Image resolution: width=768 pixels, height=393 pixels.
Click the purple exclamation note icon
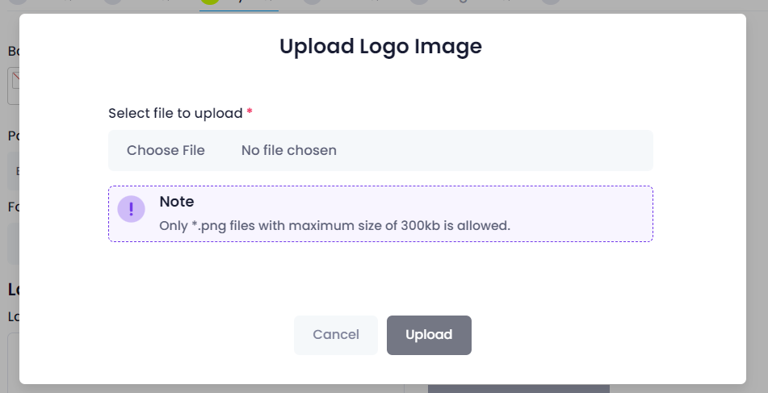coord(132,209)
